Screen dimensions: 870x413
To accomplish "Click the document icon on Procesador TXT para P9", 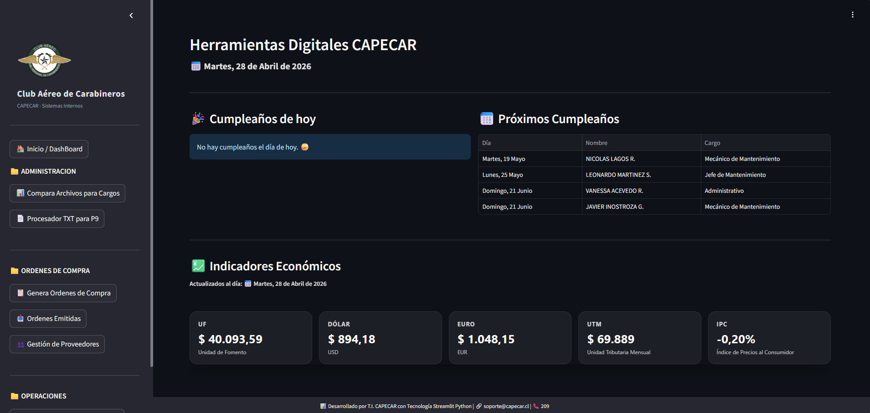I will (20, 218).
